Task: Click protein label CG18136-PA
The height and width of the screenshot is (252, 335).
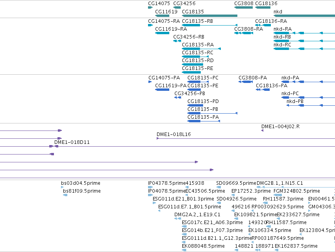Action: [272, 86]
